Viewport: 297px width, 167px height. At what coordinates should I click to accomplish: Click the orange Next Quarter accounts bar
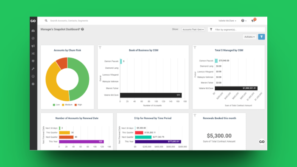(66, 137)
